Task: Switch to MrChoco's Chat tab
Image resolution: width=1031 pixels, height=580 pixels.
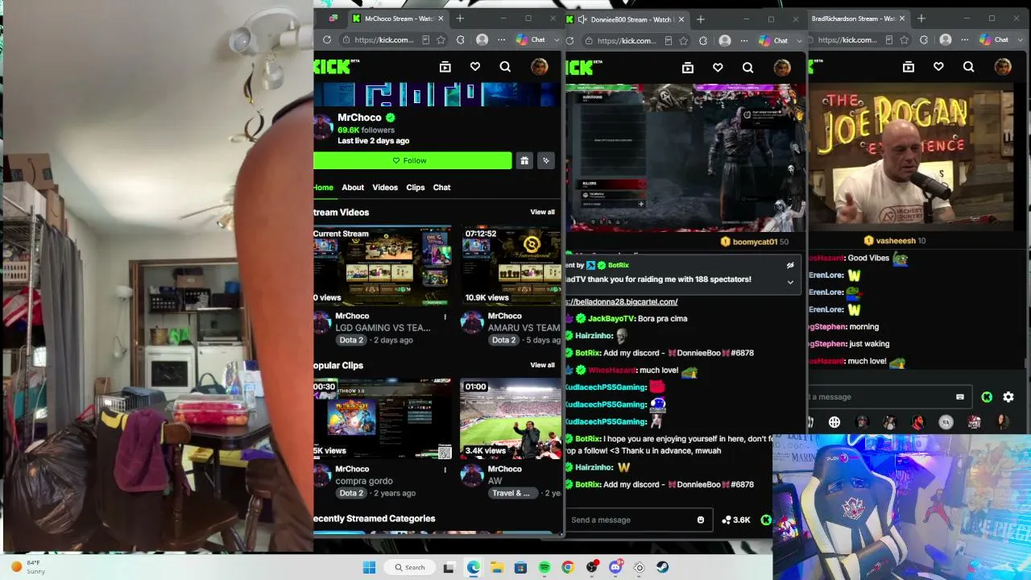Action: point(442,187)
